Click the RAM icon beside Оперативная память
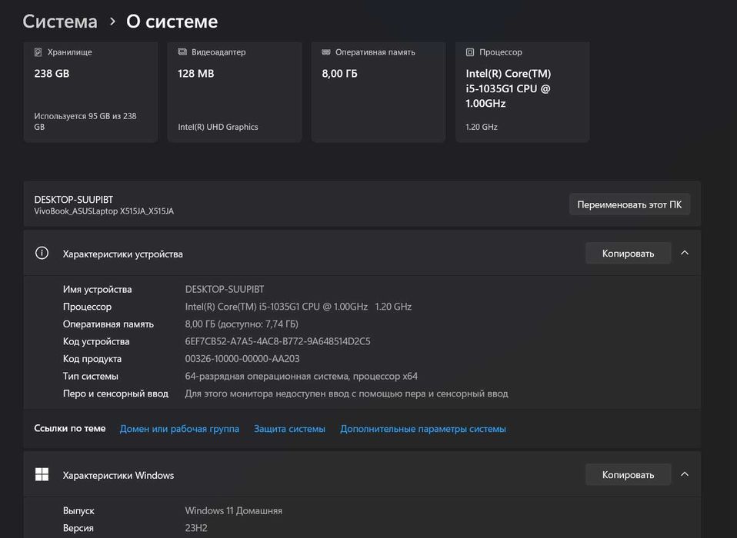Screen dimensions: 737x538 click(x=326, y=52)
